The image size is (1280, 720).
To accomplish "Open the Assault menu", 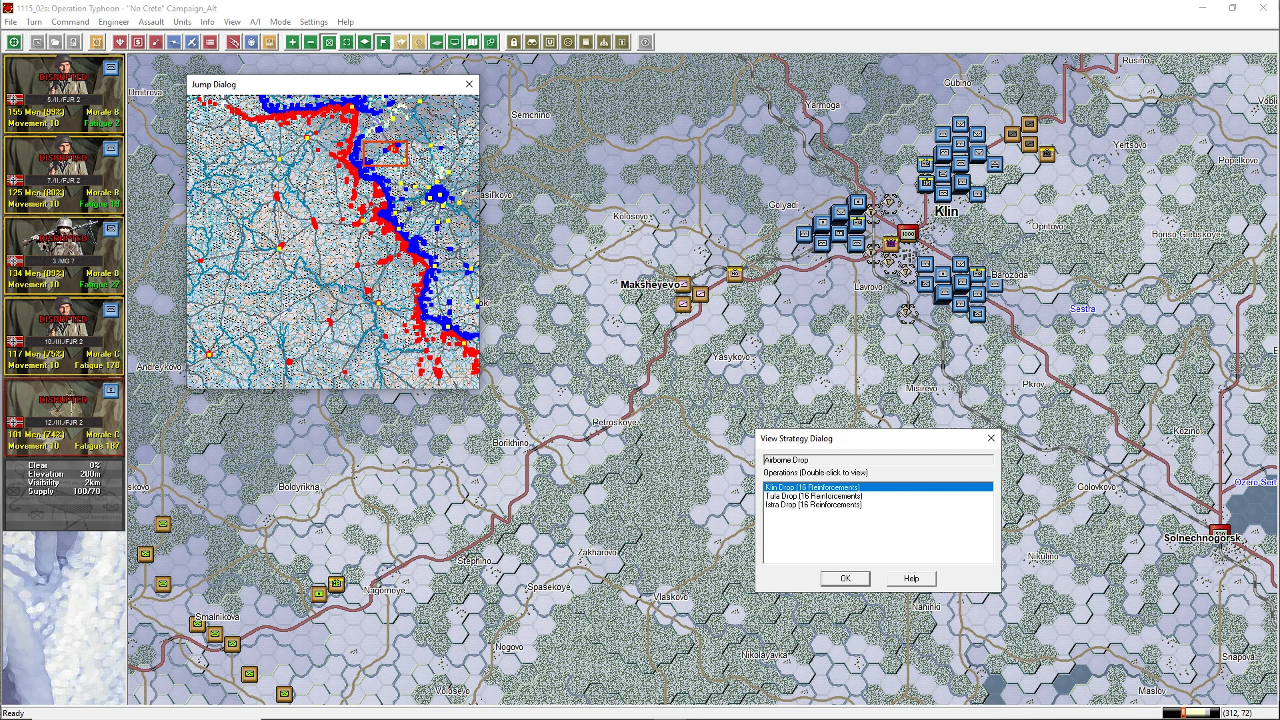I will pyautogui.click(x=151, y=21).
